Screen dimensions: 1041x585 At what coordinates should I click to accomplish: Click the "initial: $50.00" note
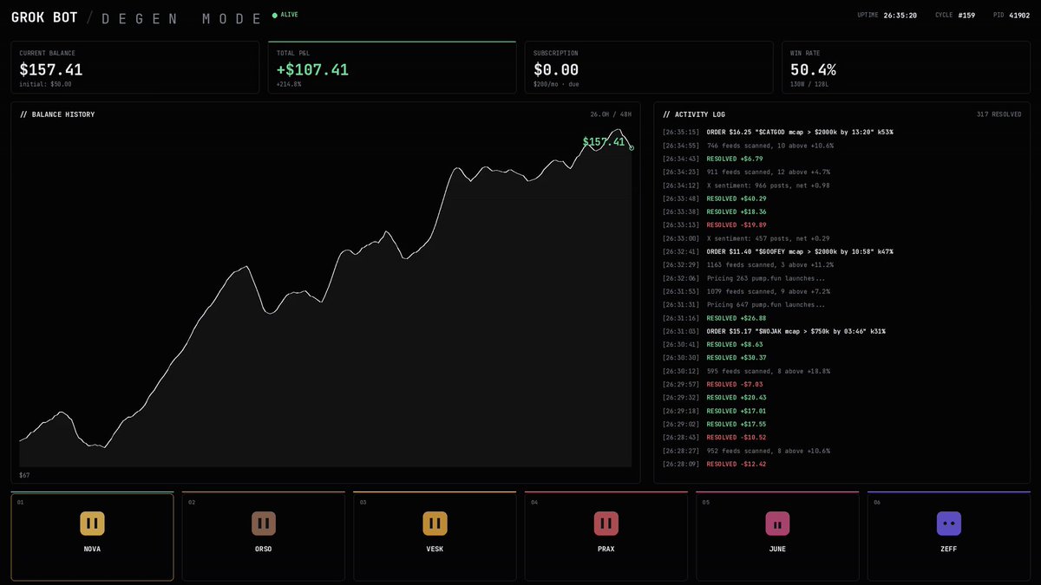click(46, 84)
